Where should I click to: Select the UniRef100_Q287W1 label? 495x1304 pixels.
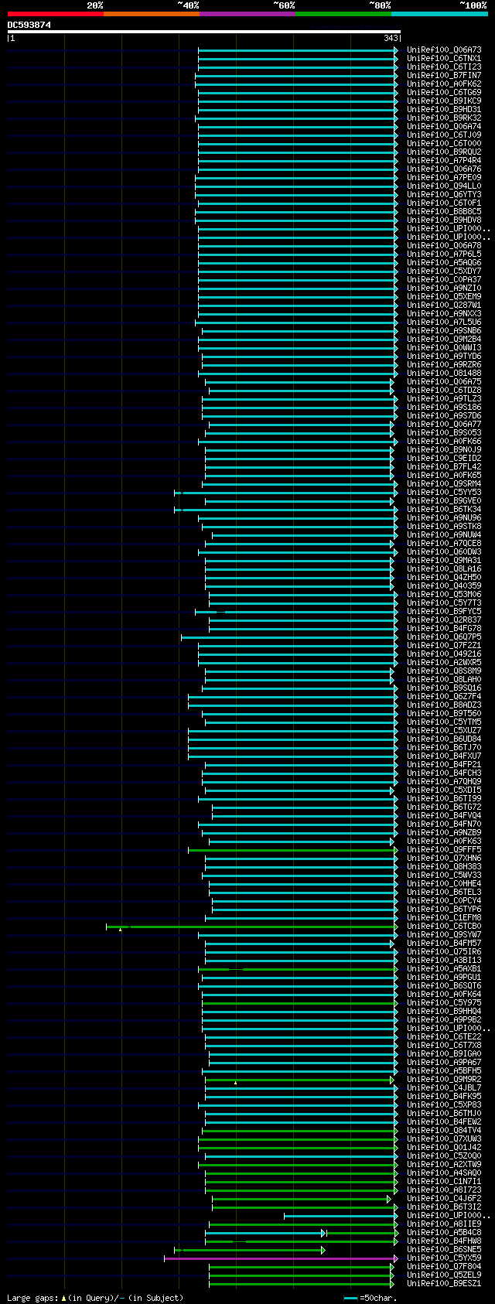pyautogui.click(x=444, y=306)
